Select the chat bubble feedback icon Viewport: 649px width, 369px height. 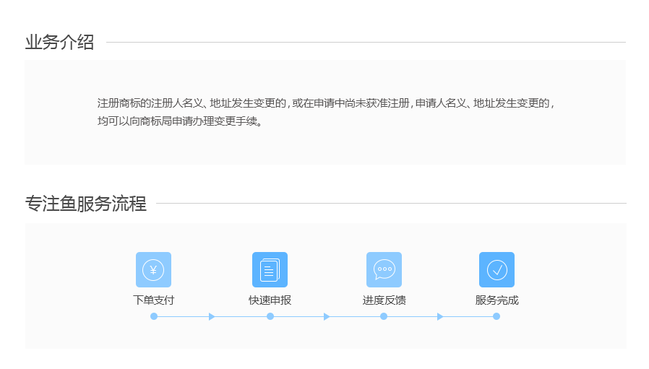pyautogui.click(x=384, y=269)
